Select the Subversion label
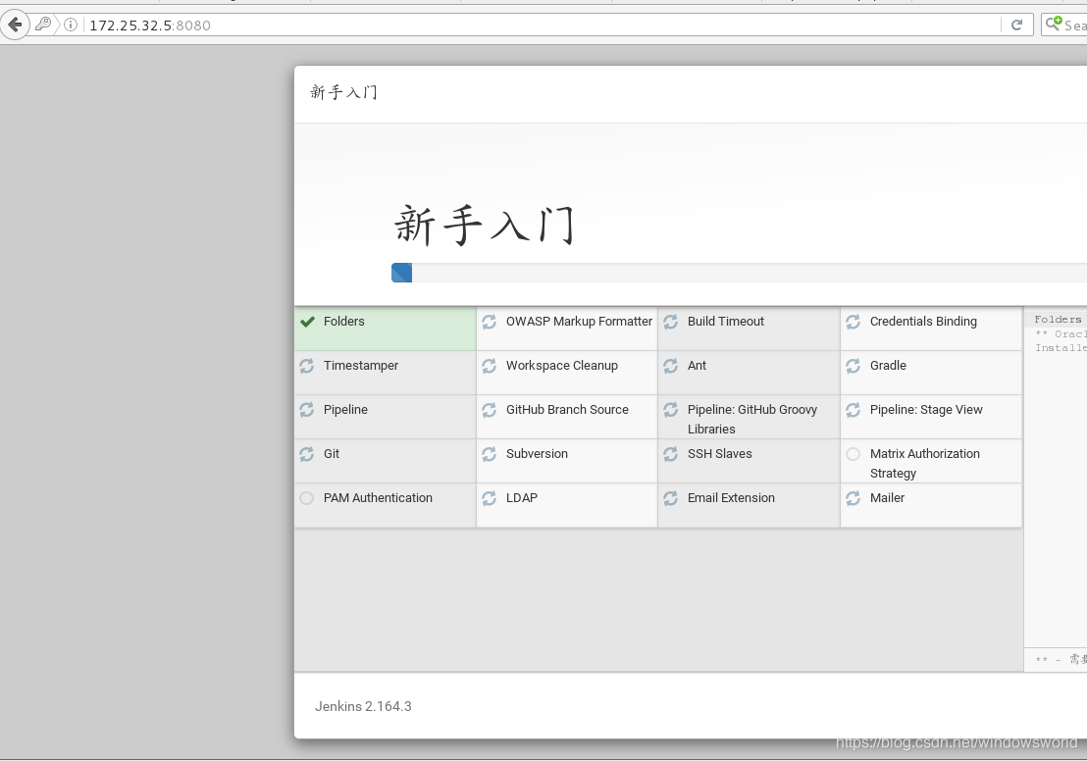The width and height of the screenshot is (1087, 761). (537, 454)
